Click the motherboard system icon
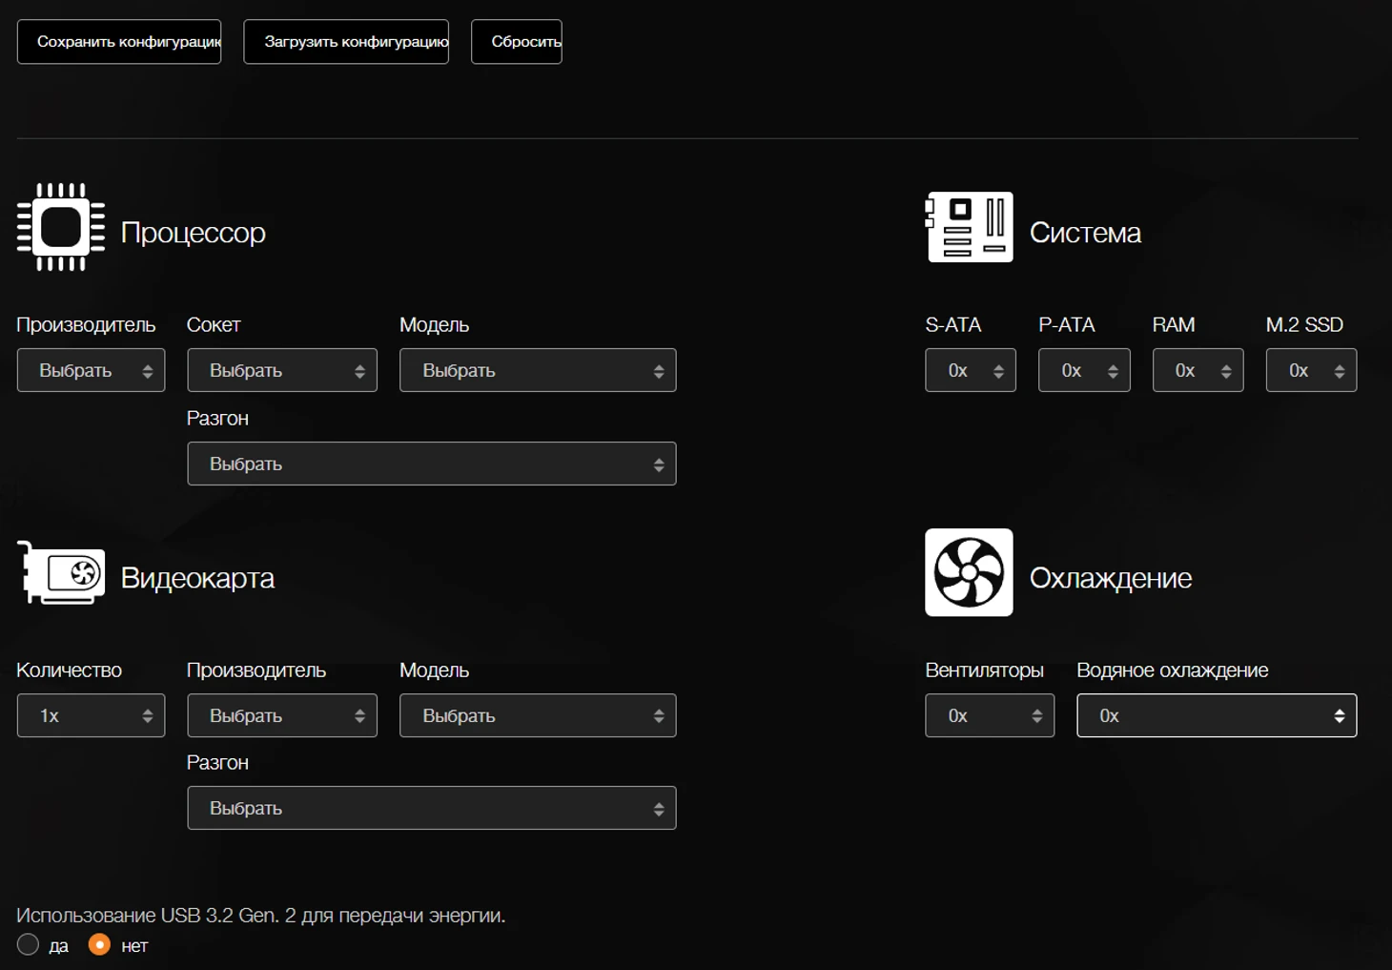The image size is (1392, 970). point(969,227)
